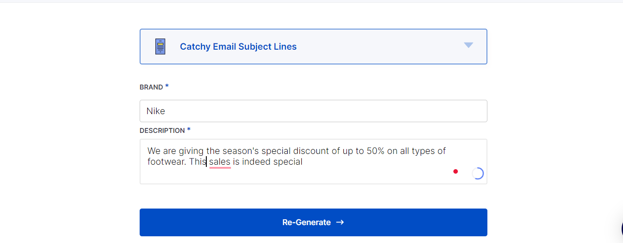623x243 pixels.
Task: Open the dark chat widget at right edge
Action: [x=621, y=229]
